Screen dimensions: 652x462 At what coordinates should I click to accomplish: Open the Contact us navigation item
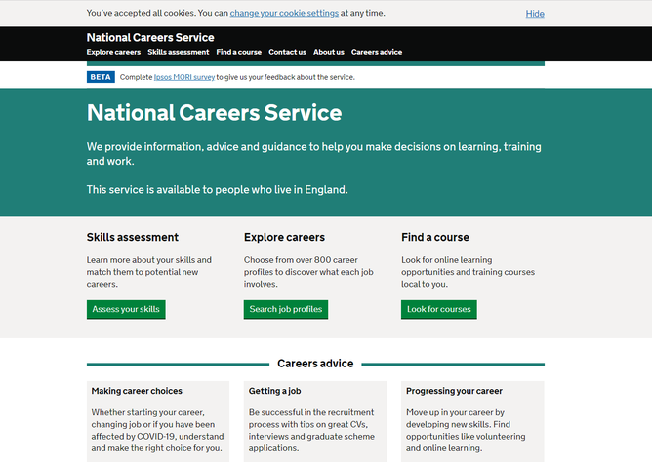coord(287,52)
